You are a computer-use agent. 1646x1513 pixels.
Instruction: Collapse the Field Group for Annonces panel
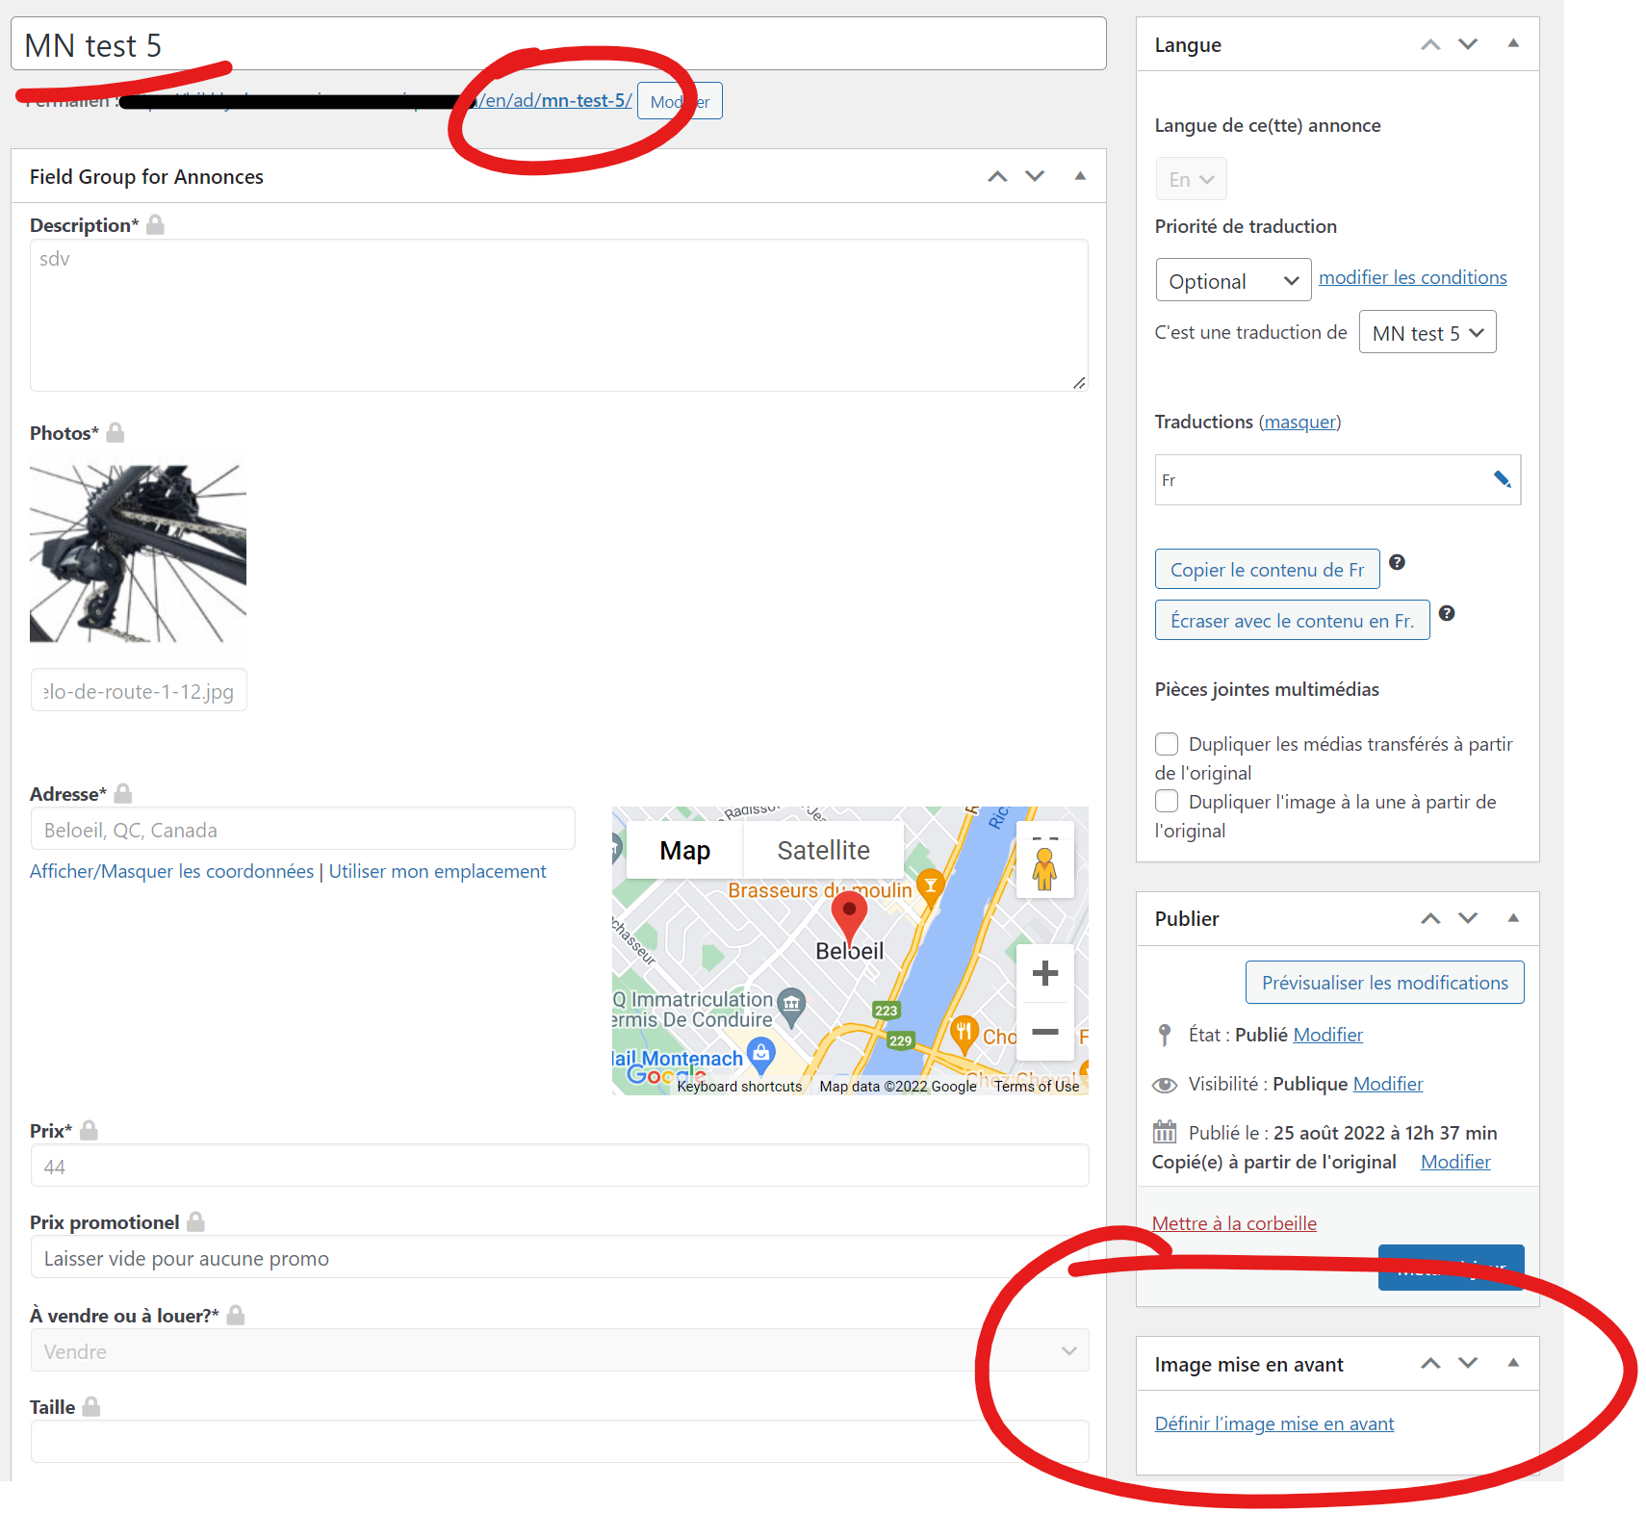[x=1080, y=176]
